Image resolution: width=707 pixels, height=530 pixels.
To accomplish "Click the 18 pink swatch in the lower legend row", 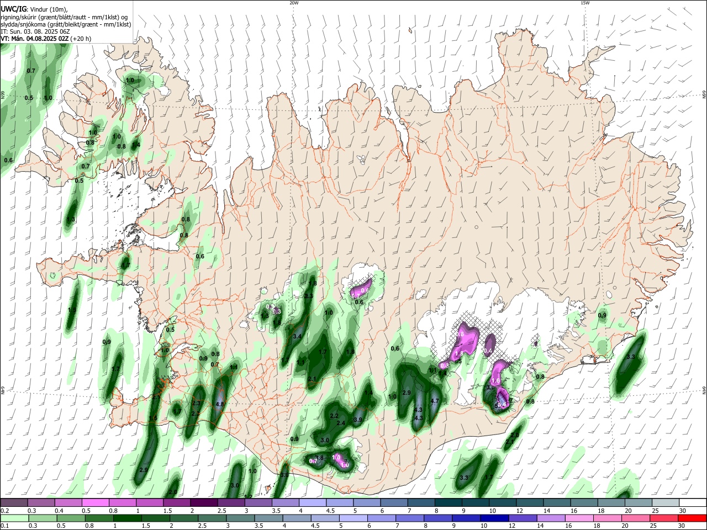I will pyautogui.click(x=608, y=518).
